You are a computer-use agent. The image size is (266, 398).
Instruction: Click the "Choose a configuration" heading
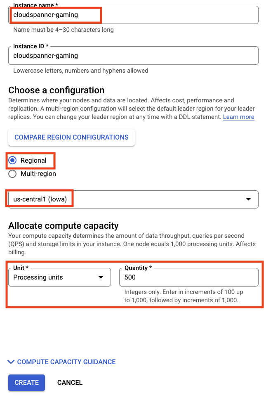56,90
